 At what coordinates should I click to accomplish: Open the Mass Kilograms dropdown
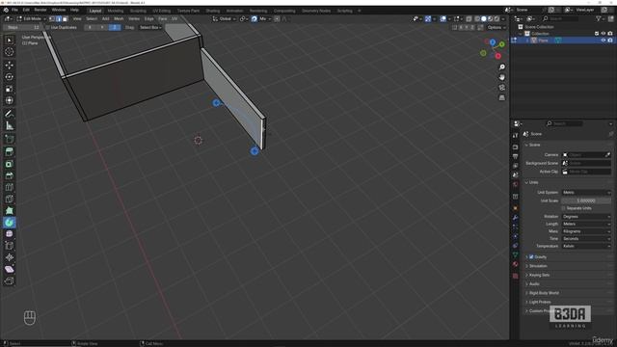[x=586, y=231]
